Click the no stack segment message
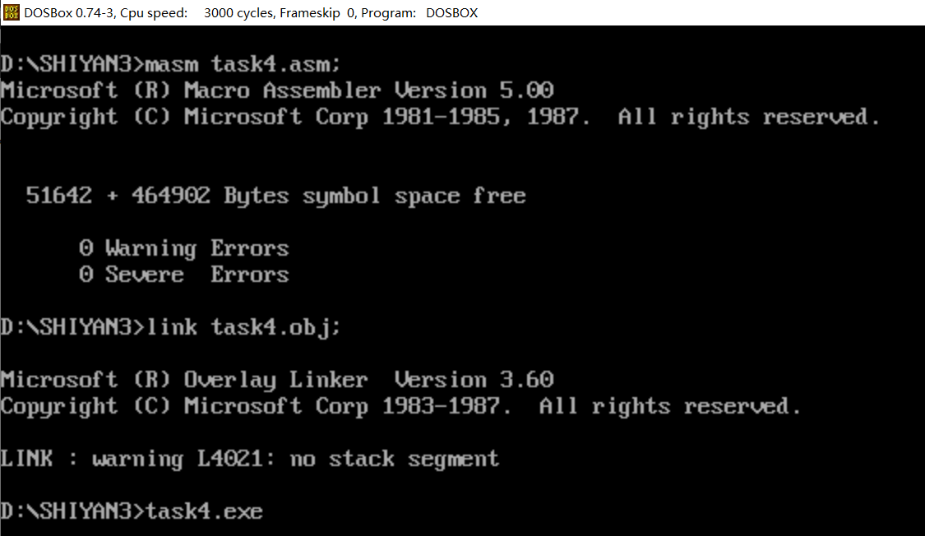Image resolution: width=925 pixels, height=536 pixels. pos(394,459)
